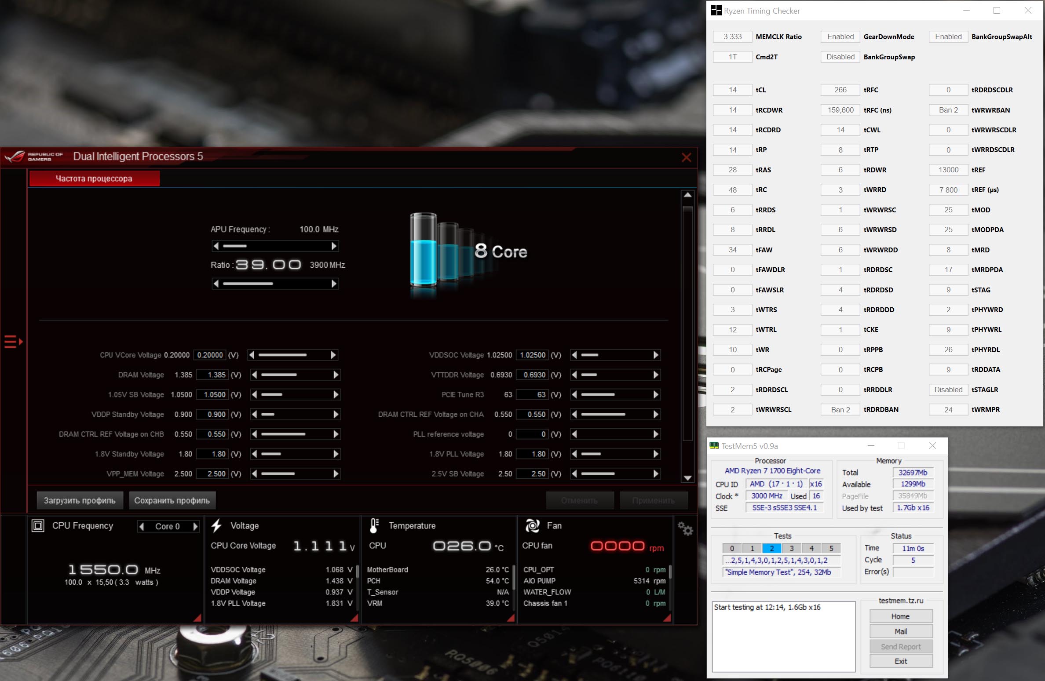Open the red side menu expander icon

coord(13,342)
